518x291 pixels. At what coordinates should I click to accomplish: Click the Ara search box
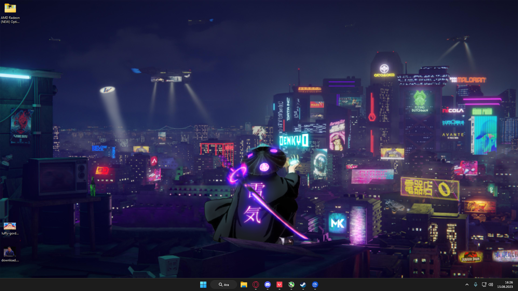pyautogui.click(x=224, y=285)
